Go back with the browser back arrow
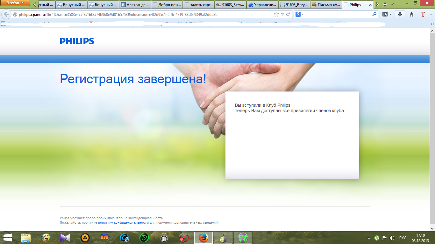The image size is (435, 244). (x=6, y=14)
